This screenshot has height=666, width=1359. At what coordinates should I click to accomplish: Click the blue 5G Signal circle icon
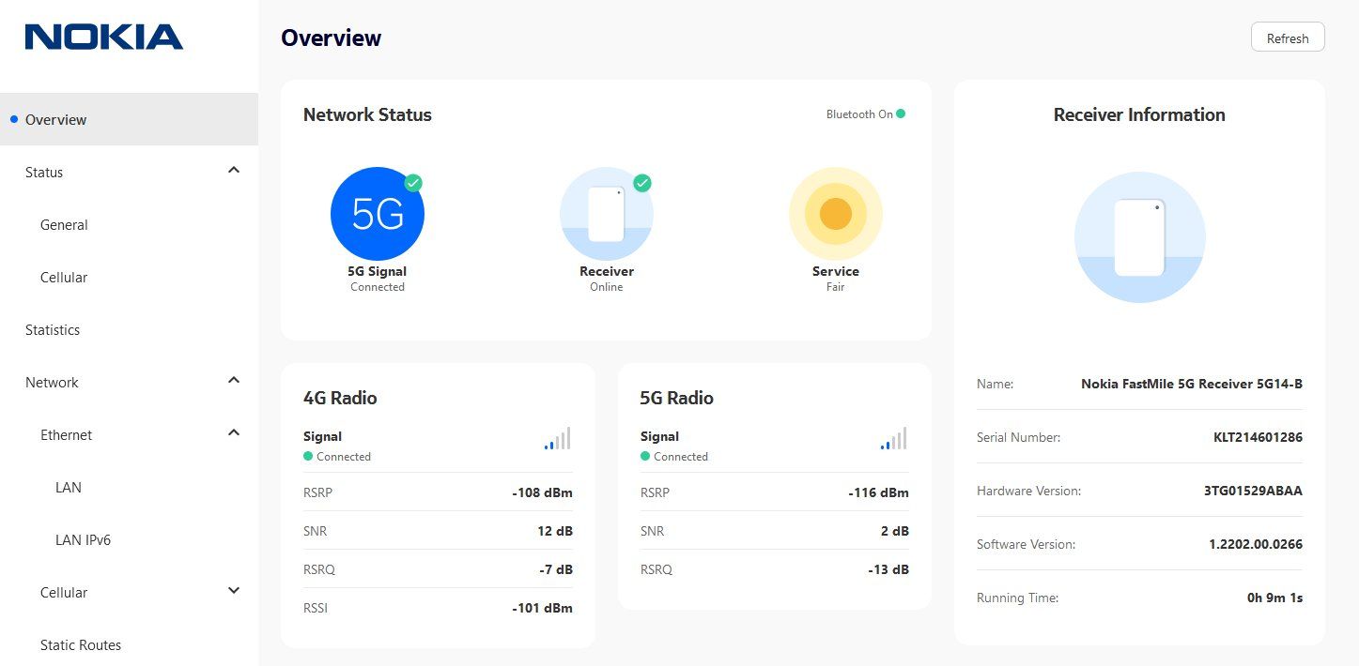coord(378,214)
